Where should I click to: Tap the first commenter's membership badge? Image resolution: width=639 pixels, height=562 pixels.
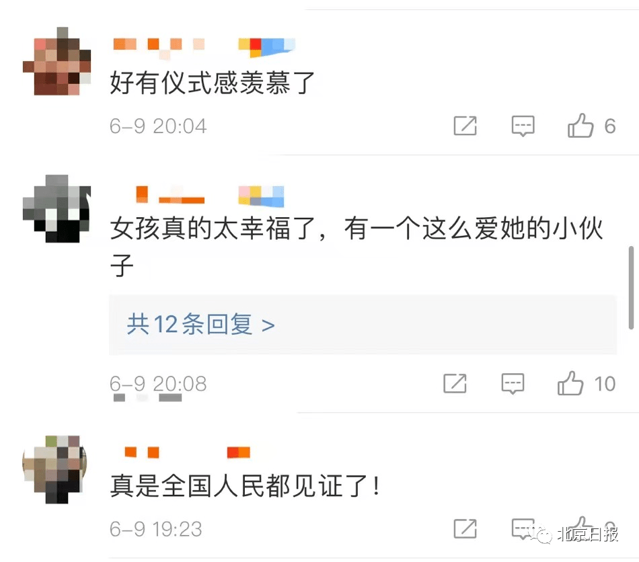tap(266, 47)
